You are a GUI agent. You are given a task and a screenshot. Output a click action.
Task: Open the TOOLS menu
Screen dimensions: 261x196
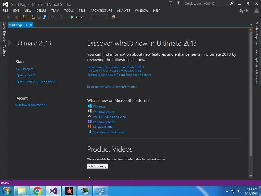tap(69, 11)
